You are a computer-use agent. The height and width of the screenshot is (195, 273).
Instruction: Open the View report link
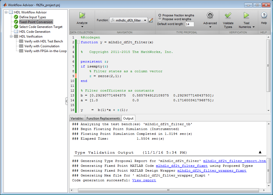[144, 180]
